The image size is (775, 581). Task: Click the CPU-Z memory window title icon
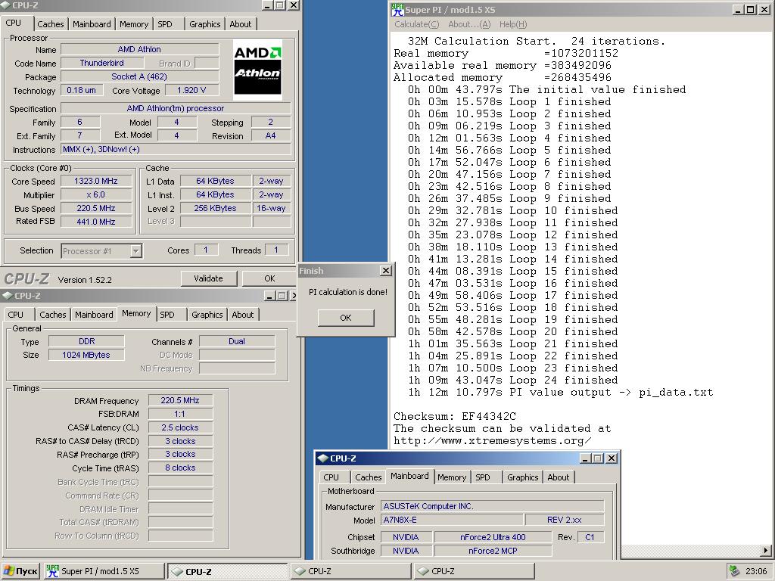click(x=8, y=296)
